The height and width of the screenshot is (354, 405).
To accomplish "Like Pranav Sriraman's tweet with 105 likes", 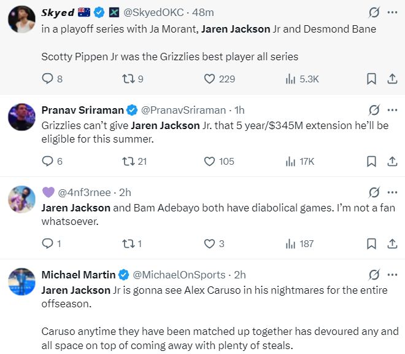I will [209, 161].
